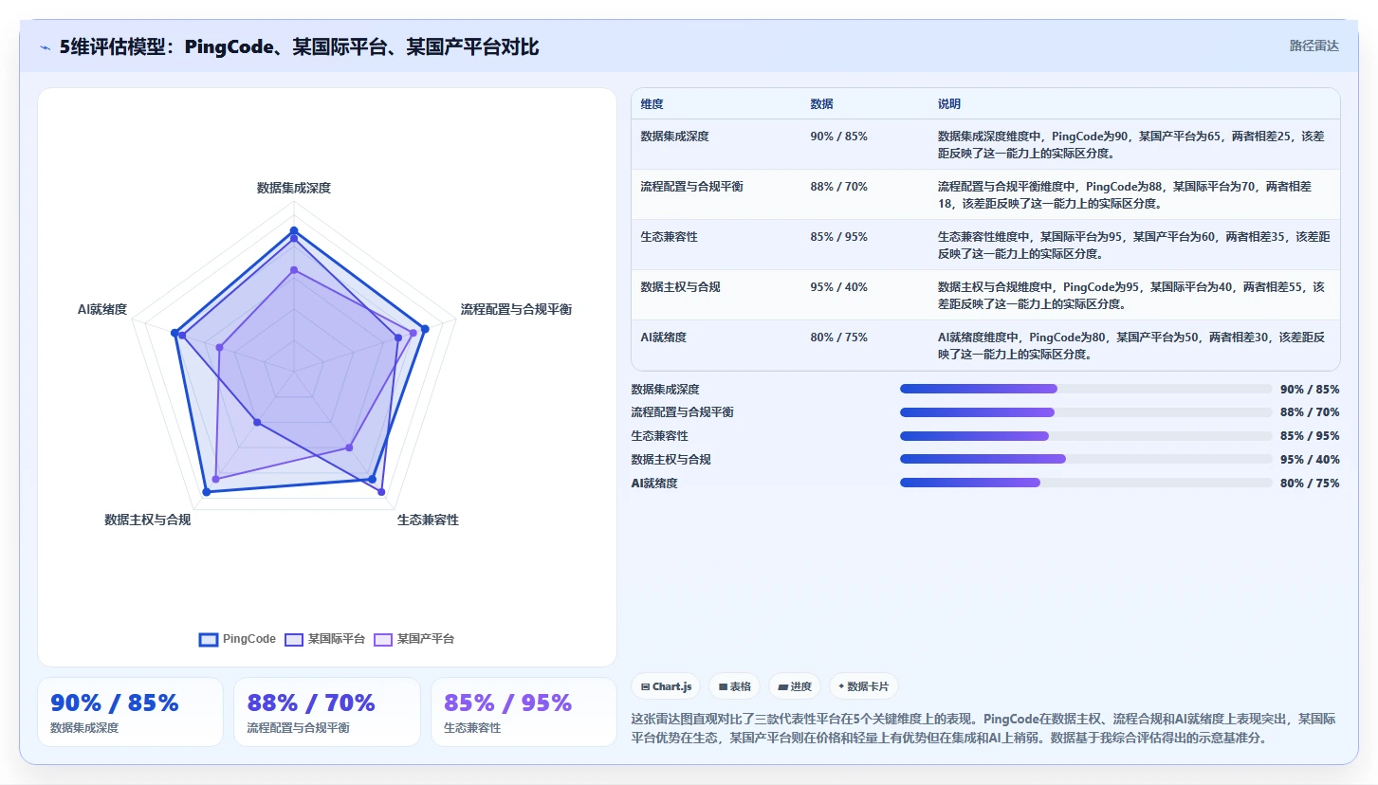The width and height of the screenshot is (1378, 785).
Task: Click the AI就绪度 progress bar
Action: click(x=1085, y=483)
